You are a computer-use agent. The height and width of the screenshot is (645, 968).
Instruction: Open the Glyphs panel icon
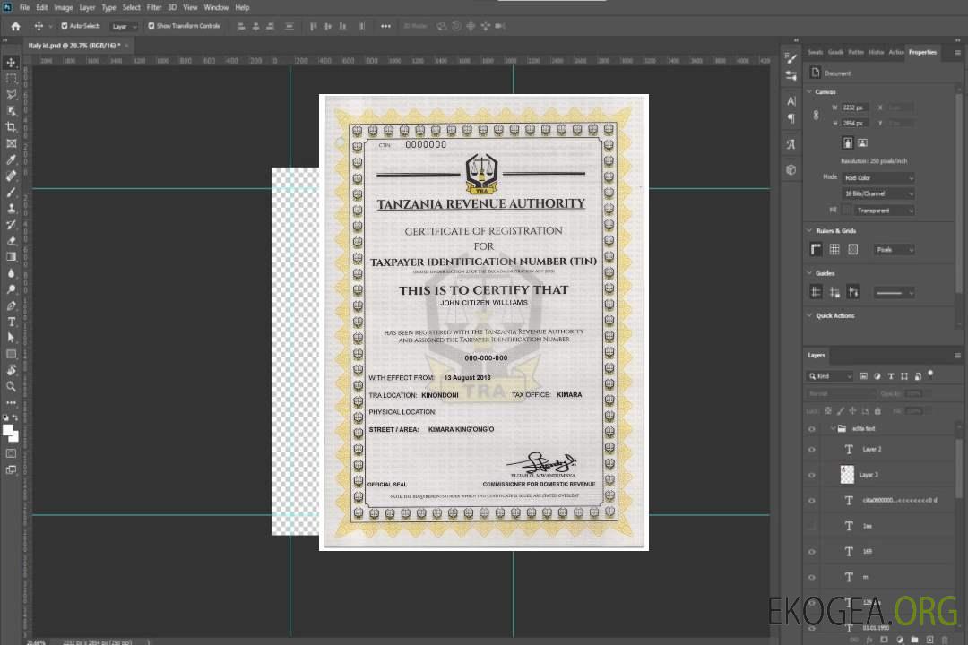791,144
